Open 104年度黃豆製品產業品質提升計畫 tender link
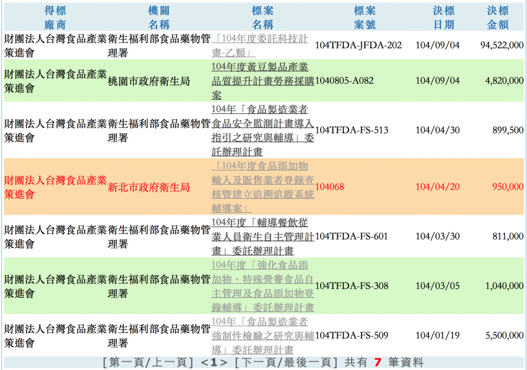 (x=263, y=81)
